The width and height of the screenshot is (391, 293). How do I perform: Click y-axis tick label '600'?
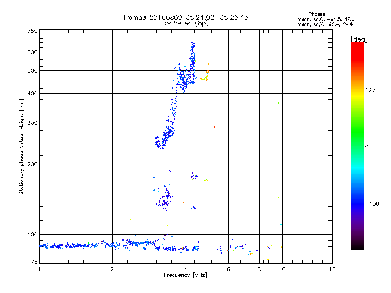point(32,52)
